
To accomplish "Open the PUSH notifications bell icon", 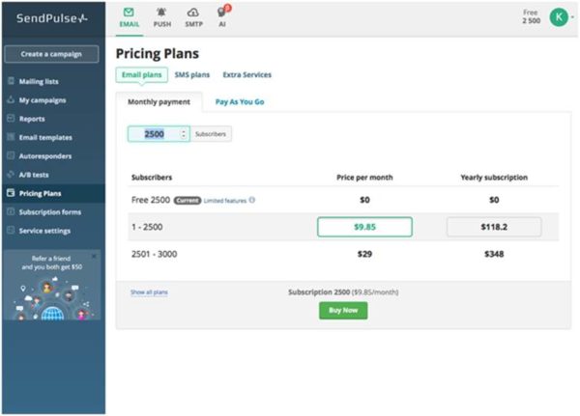I will coord(161,13).
